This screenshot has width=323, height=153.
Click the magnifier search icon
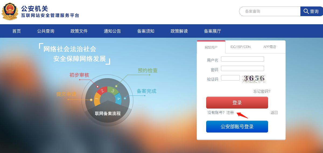(x=306, y=11)
